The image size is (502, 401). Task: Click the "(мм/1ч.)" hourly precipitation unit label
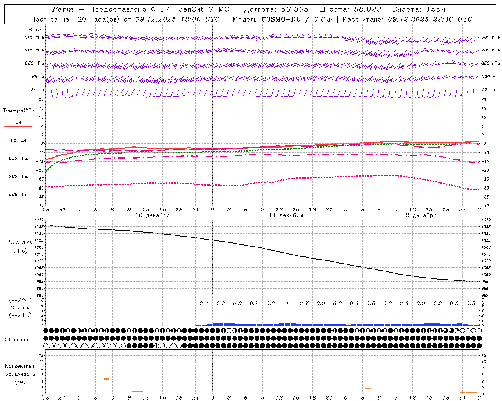20,315
